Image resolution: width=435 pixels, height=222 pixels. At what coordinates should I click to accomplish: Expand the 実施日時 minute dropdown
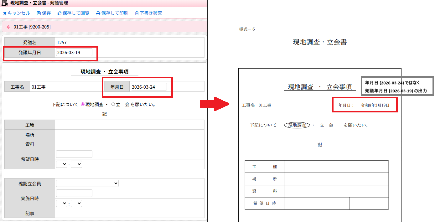[x=76, y=203]
